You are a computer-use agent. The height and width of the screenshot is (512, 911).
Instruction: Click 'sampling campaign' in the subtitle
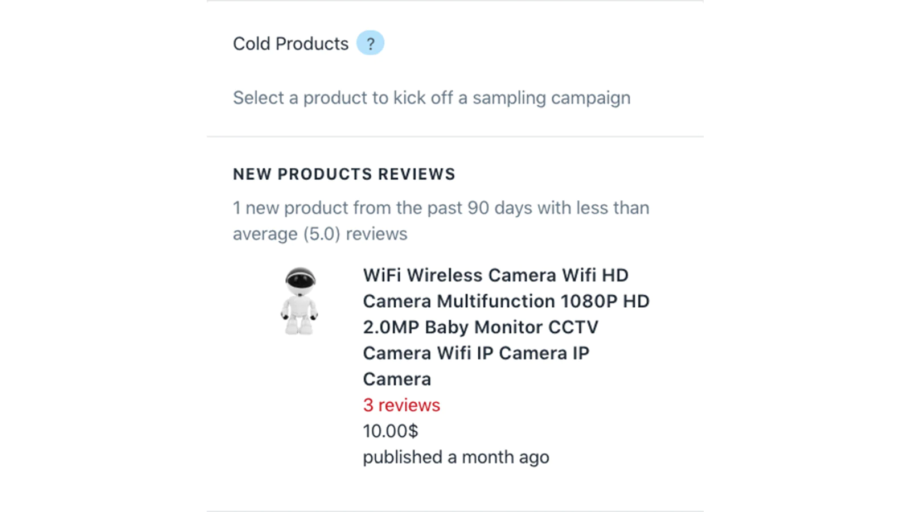551,98
